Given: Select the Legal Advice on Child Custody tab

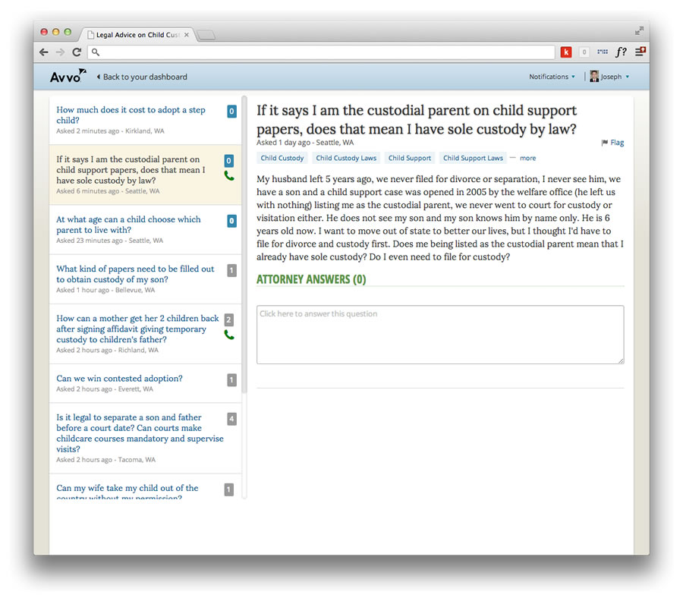Looking at the screenshot, I should (x=137, y=34).
